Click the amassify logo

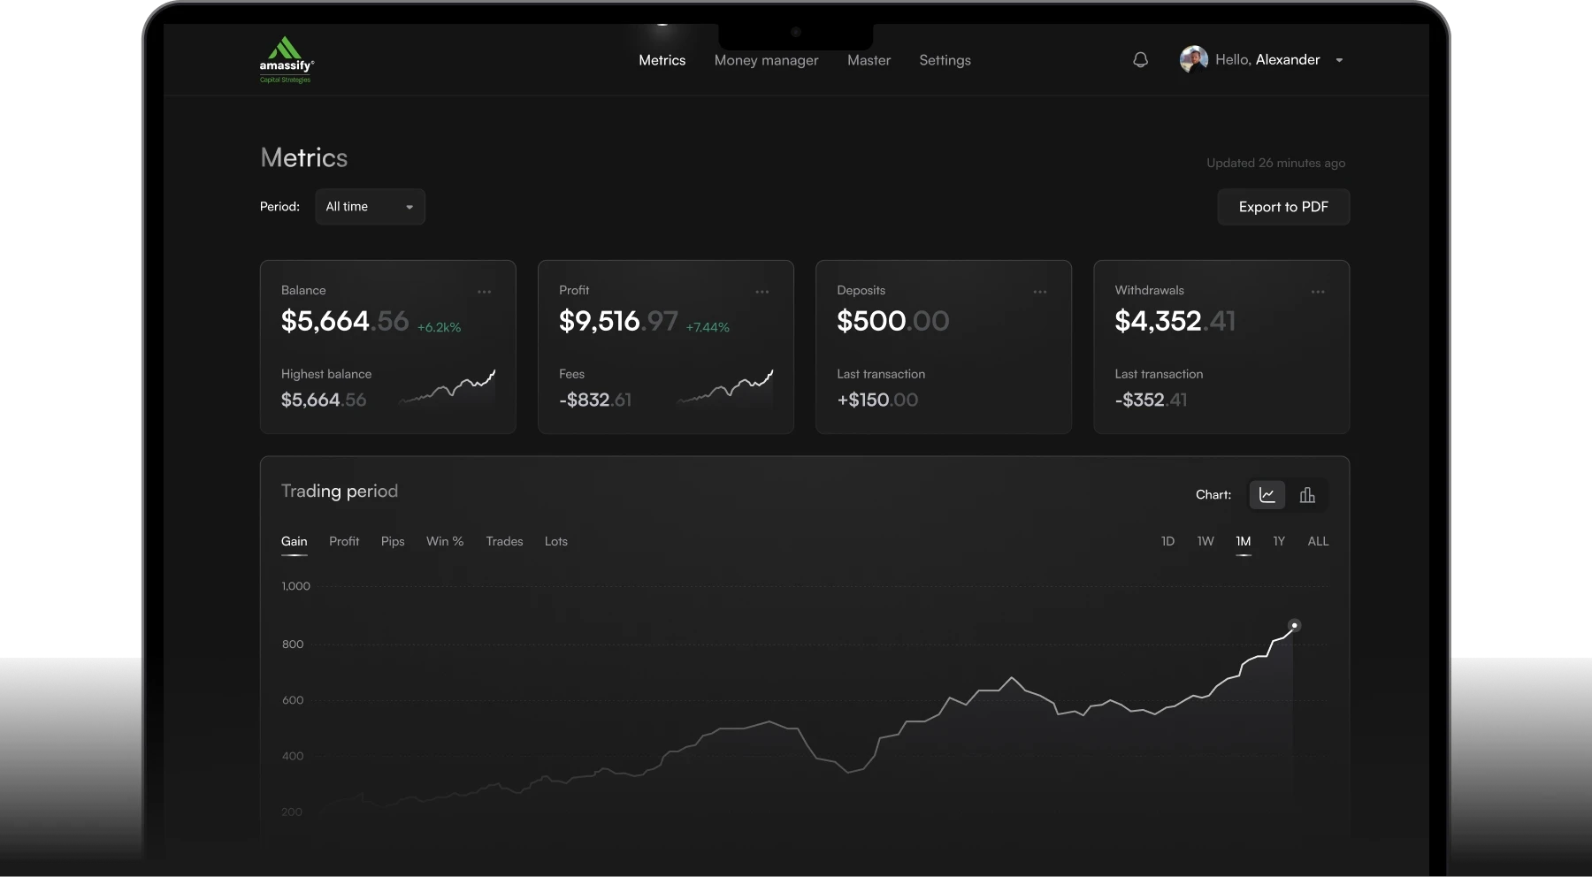point(286,59)
